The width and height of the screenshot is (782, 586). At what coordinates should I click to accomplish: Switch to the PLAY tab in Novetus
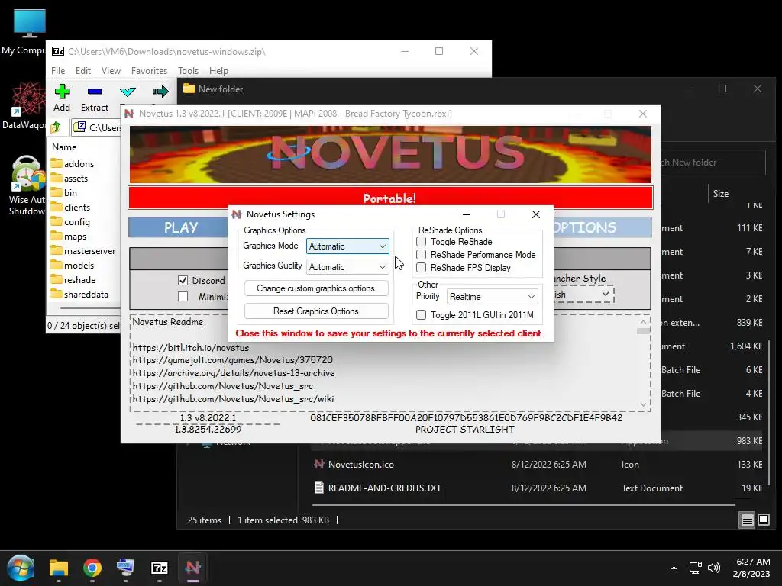(180, 227)
